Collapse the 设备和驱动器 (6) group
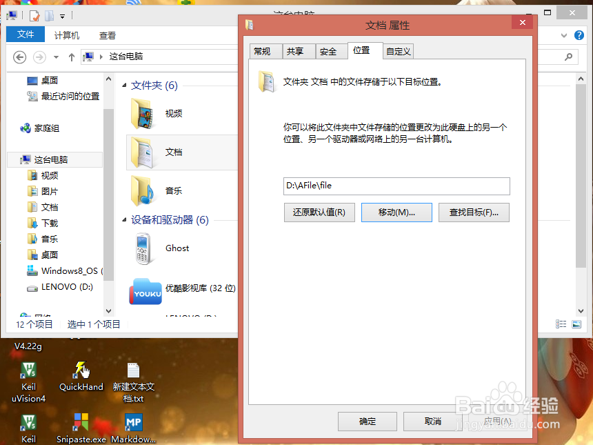Screen dimensions: 593x445 tap(124, 220)
